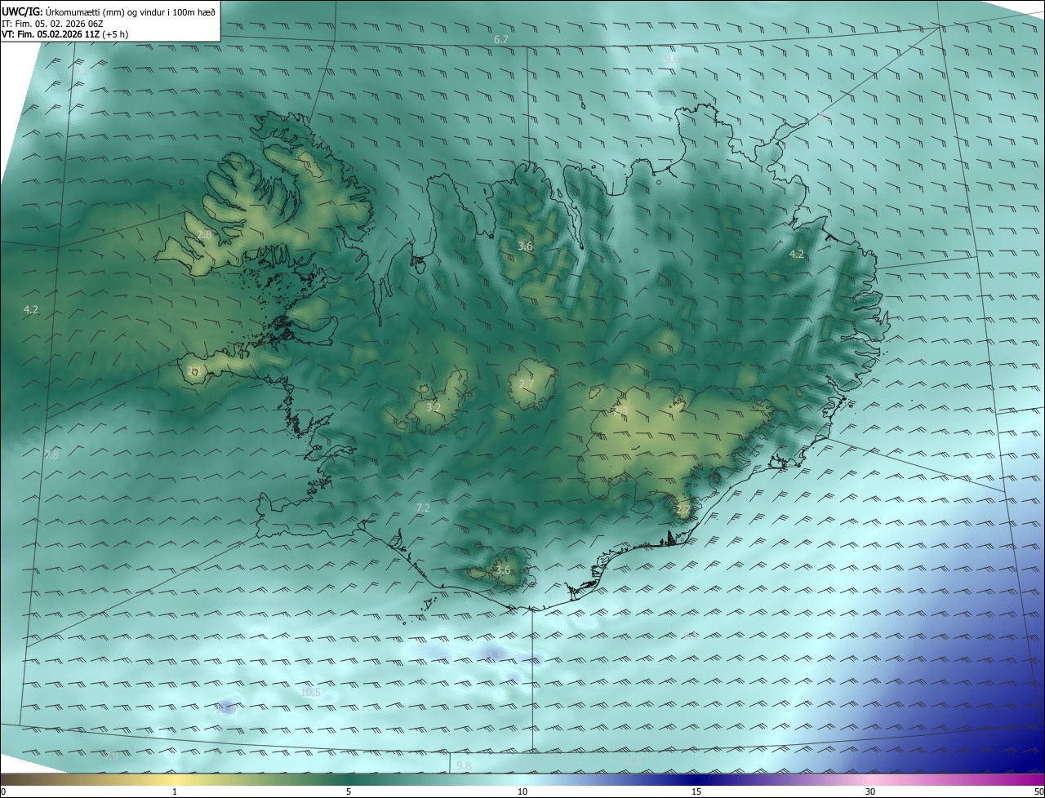Click the 50 tick on the colour scale
The image size is (1045, 798).
pos(1038,791)
